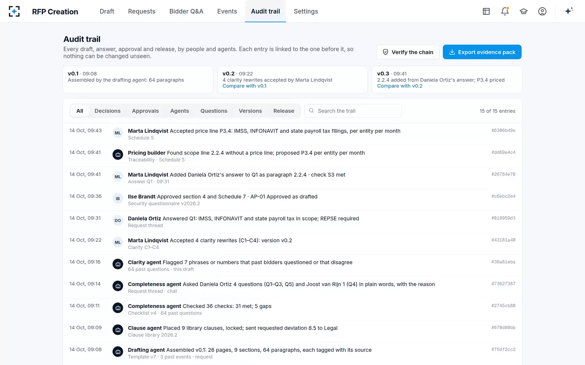Image resolution: width=585 pixels, height=365 pixels.
Task: Click the bot icon of the 09:11 Completeness agent entry
Action: pyautogui.click(x=118, y=308)
